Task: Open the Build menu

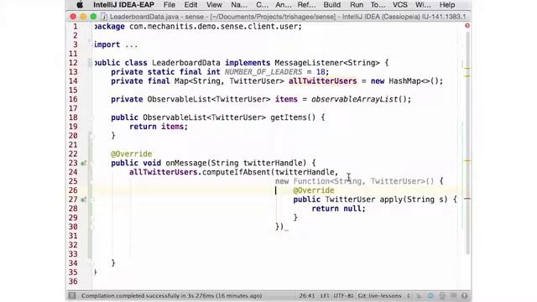Action: (x=332, y=5)
